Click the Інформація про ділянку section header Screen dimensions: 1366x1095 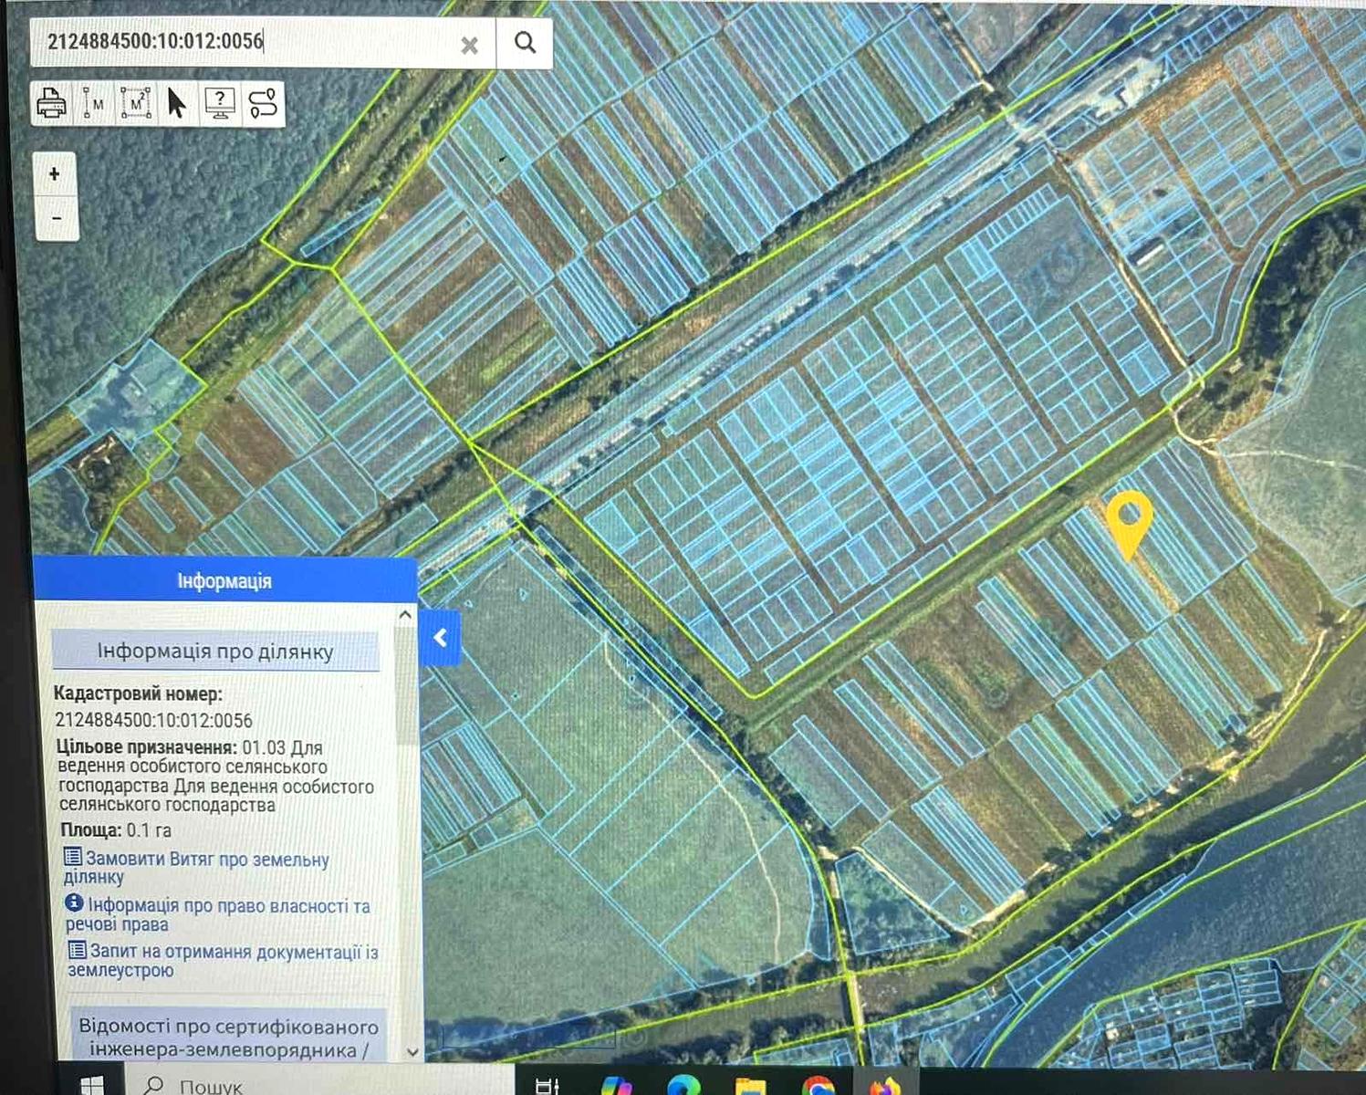pos(215,652)
